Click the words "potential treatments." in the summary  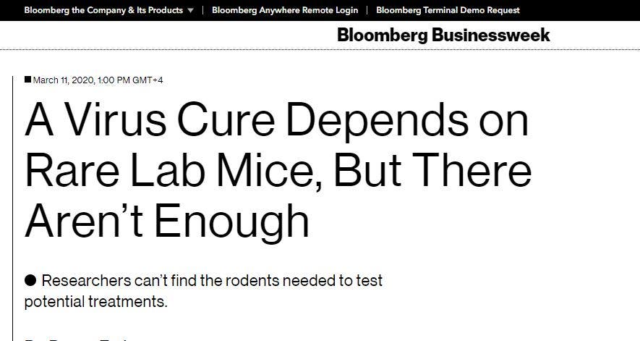(x=95, y=301)
